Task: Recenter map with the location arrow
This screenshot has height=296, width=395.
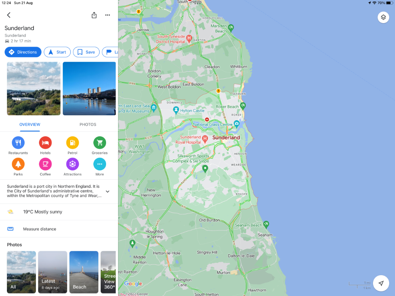Action: [381, 283]
